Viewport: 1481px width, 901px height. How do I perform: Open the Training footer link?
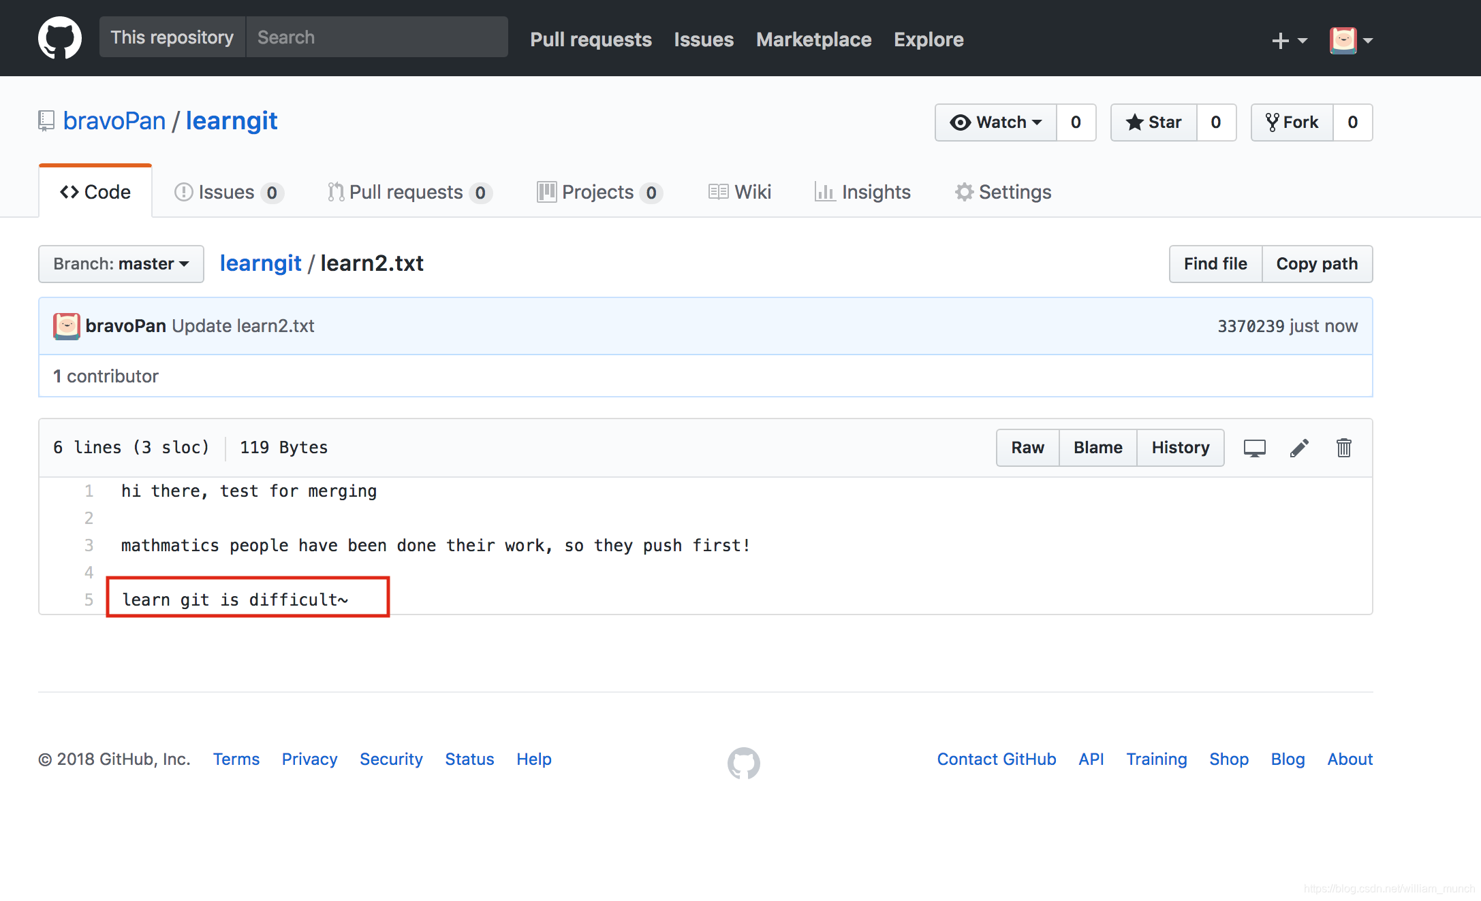[x=1157, y=759]
